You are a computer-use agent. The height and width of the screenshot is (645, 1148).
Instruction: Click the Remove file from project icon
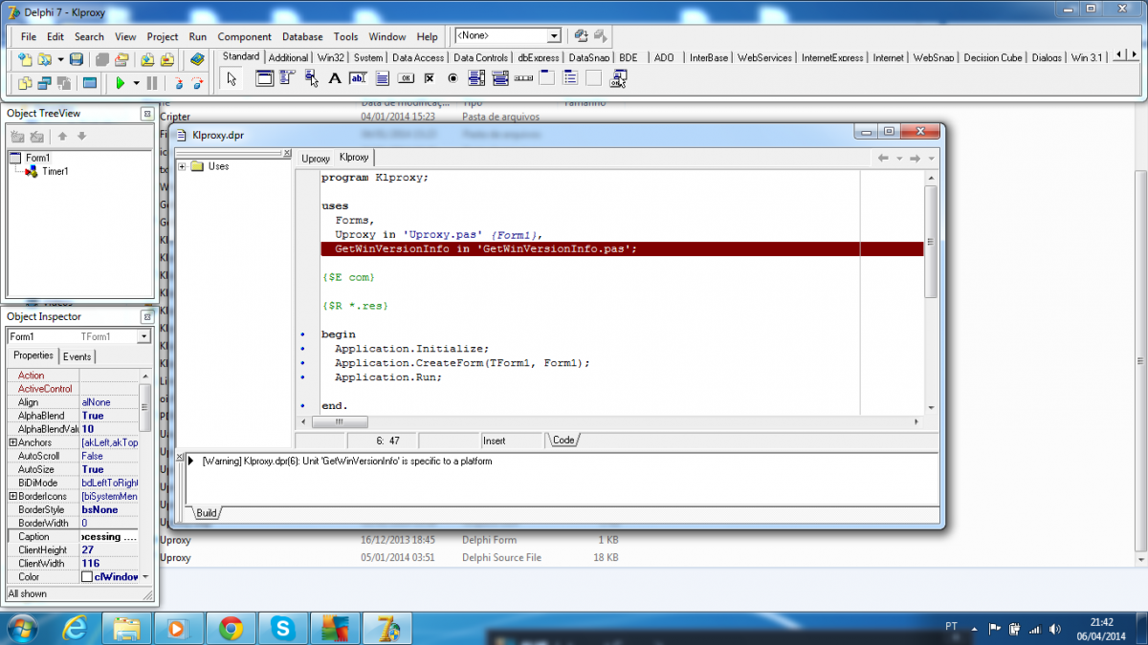coord(167,60)
